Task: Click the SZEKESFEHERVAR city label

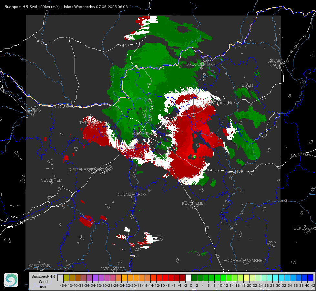Action: (x=92, y=169)
